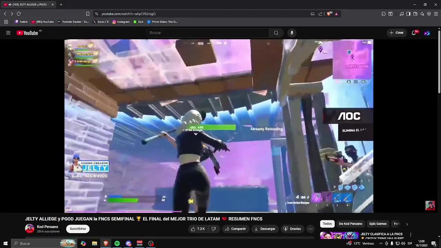Reload the YouTube page

tap(19, 14)
